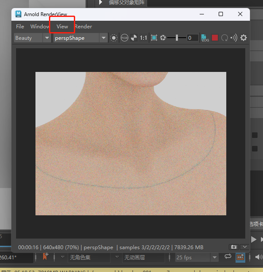Close the Arnold RenderView window

(x=240, y=14)
